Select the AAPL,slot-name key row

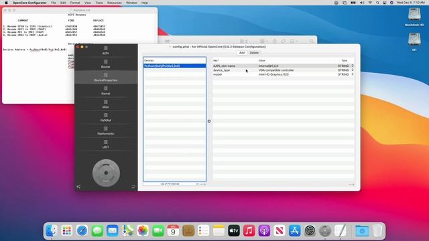(x=283, y=66)
